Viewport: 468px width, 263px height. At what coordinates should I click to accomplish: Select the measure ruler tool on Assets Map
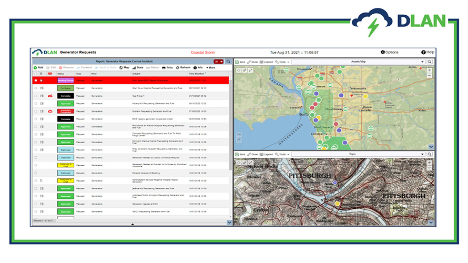[245, 70]
